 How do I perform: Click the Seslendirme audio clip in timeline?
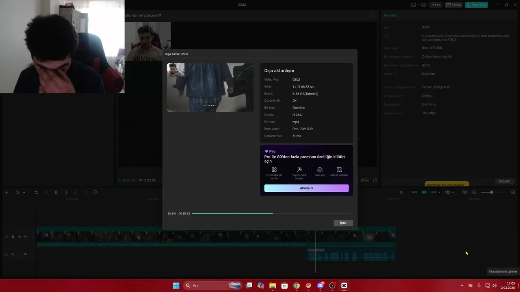(x=351, y=254)
